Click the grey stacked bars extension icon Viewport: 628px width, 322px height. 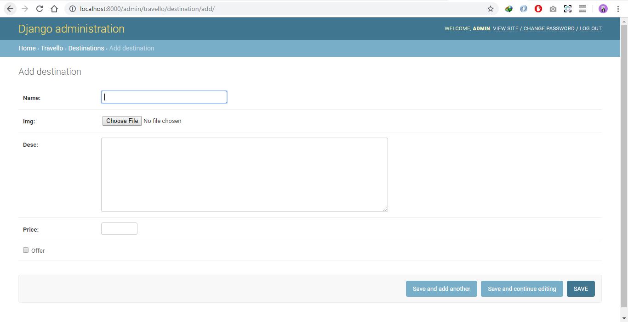[x=582, y=9]
